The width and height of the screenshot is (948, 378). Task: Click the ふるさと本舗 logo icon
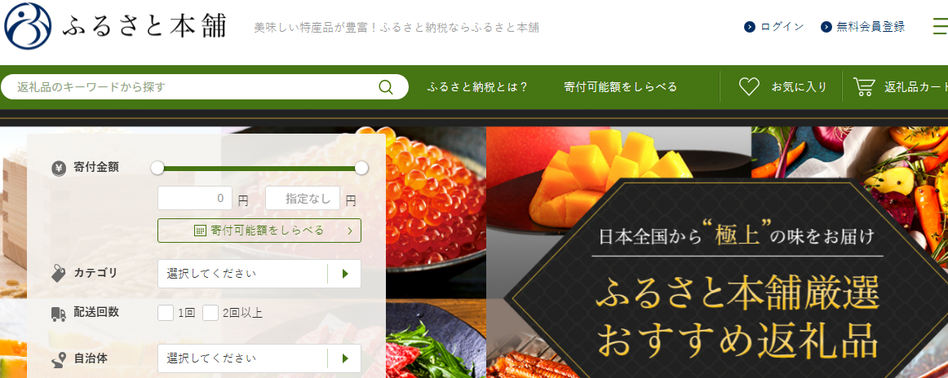[x=27, y=27]
